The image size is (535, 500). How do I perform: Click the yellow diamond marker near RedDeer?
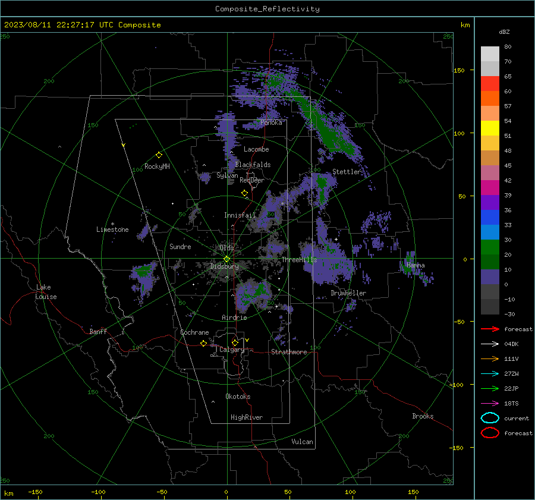coord(244,193)
